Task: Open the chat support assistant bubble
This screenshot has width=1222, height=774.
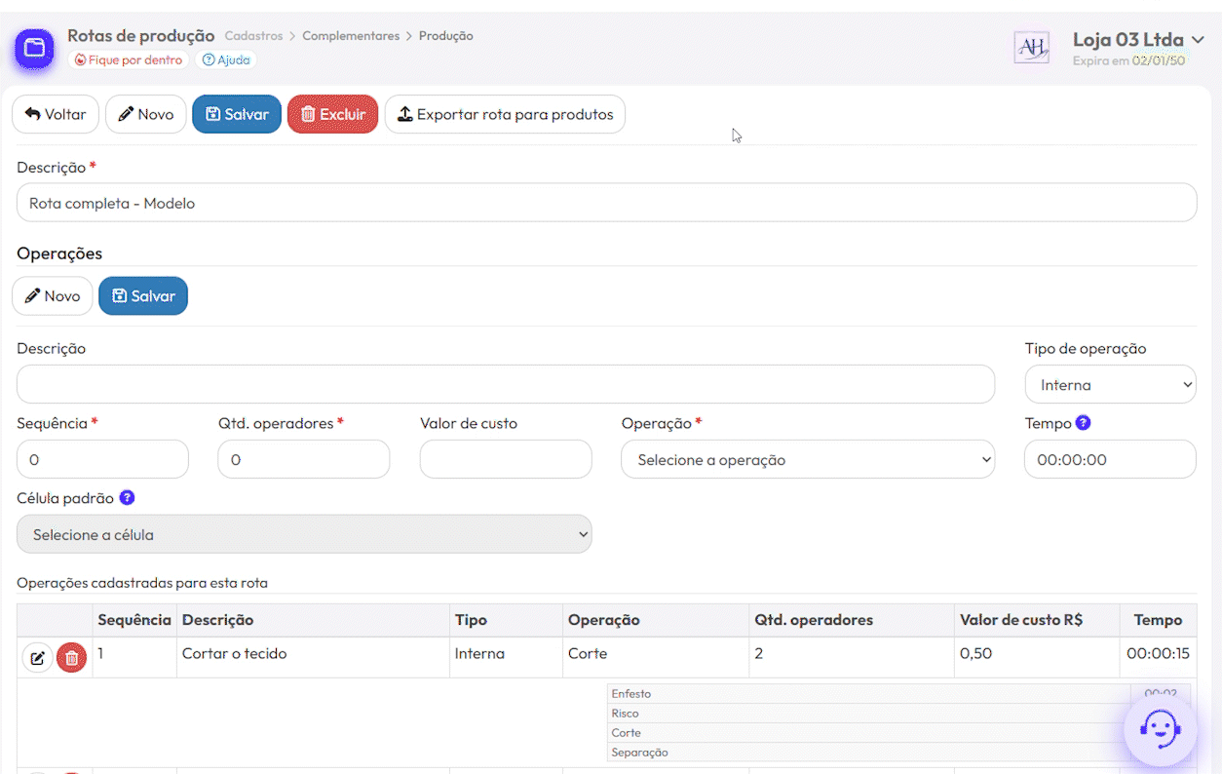Action: point(1160,729)
